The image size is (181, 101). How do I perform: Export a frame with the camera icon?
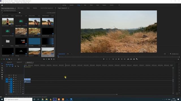click(x=134, y=59)
